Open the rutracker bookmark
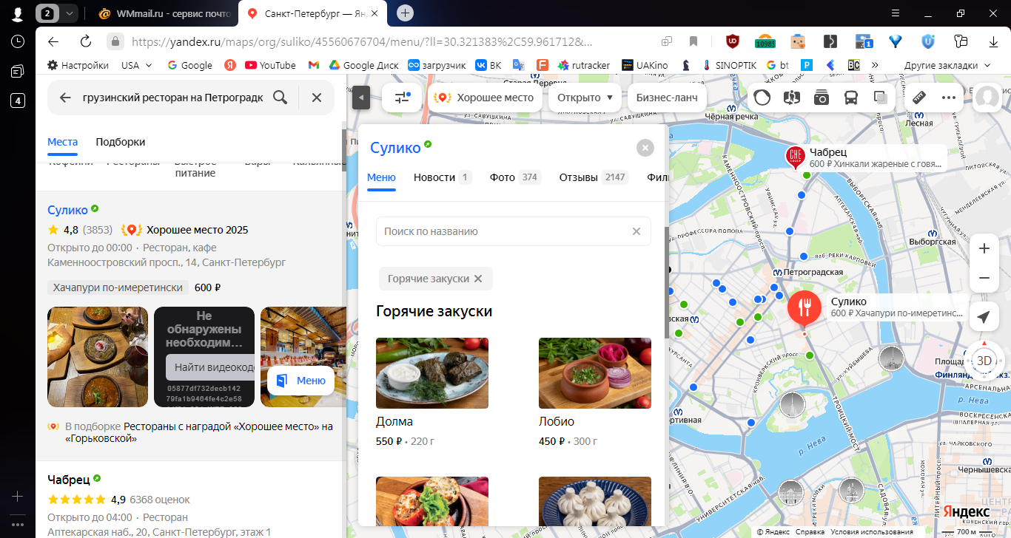The width and height of the screenshot is (1011, 538). [584, 65]
